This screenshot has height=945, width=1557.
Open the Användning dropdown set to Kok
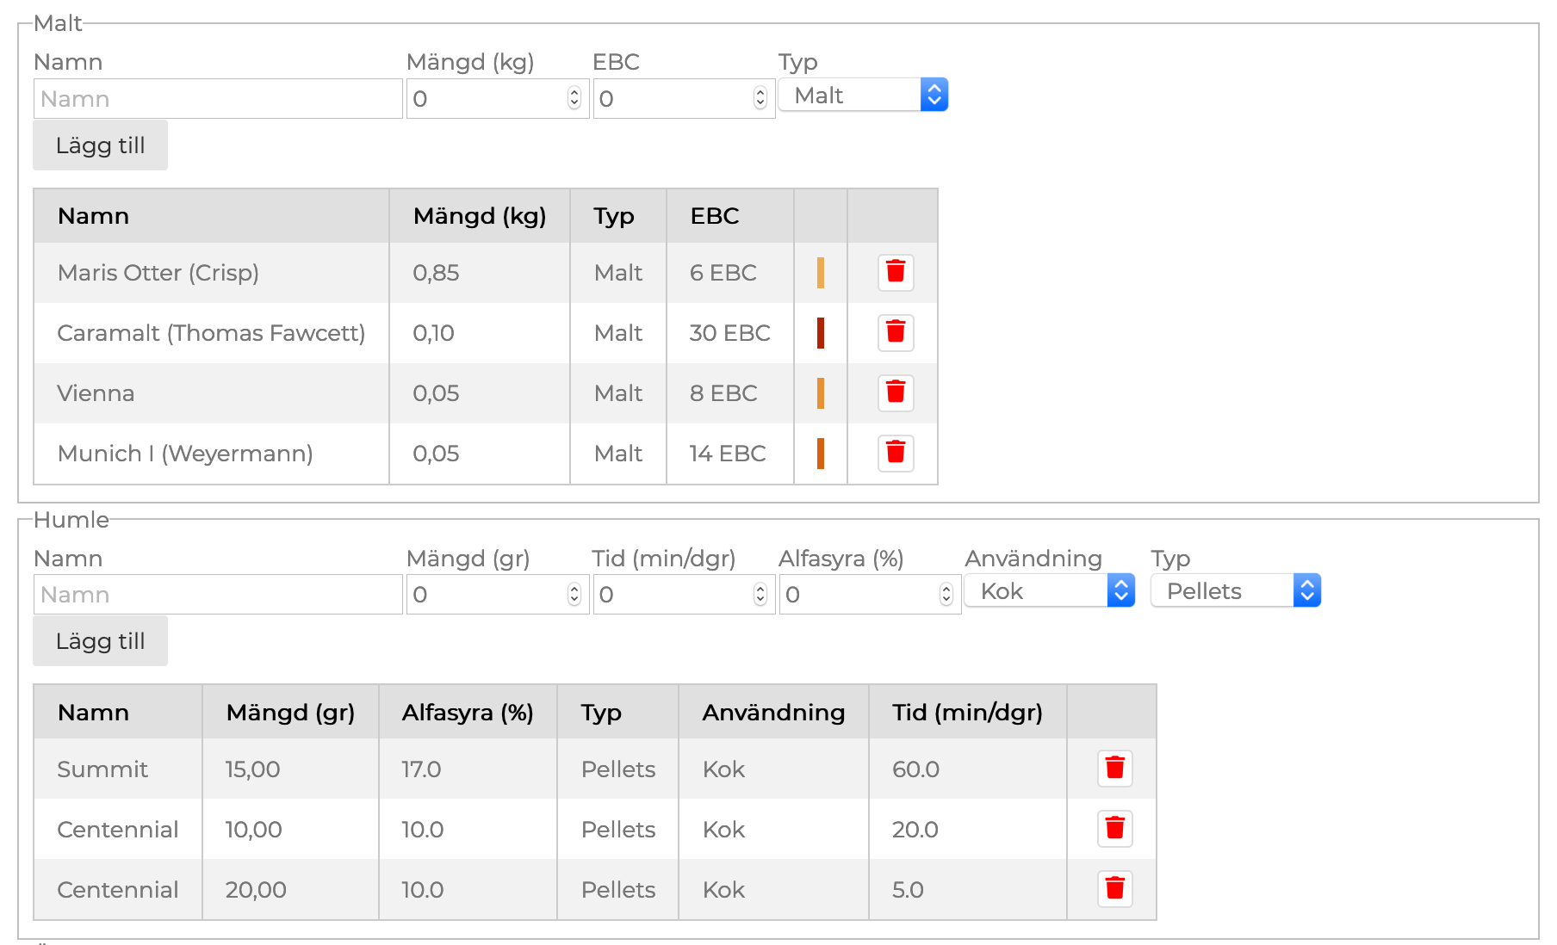1049,590
